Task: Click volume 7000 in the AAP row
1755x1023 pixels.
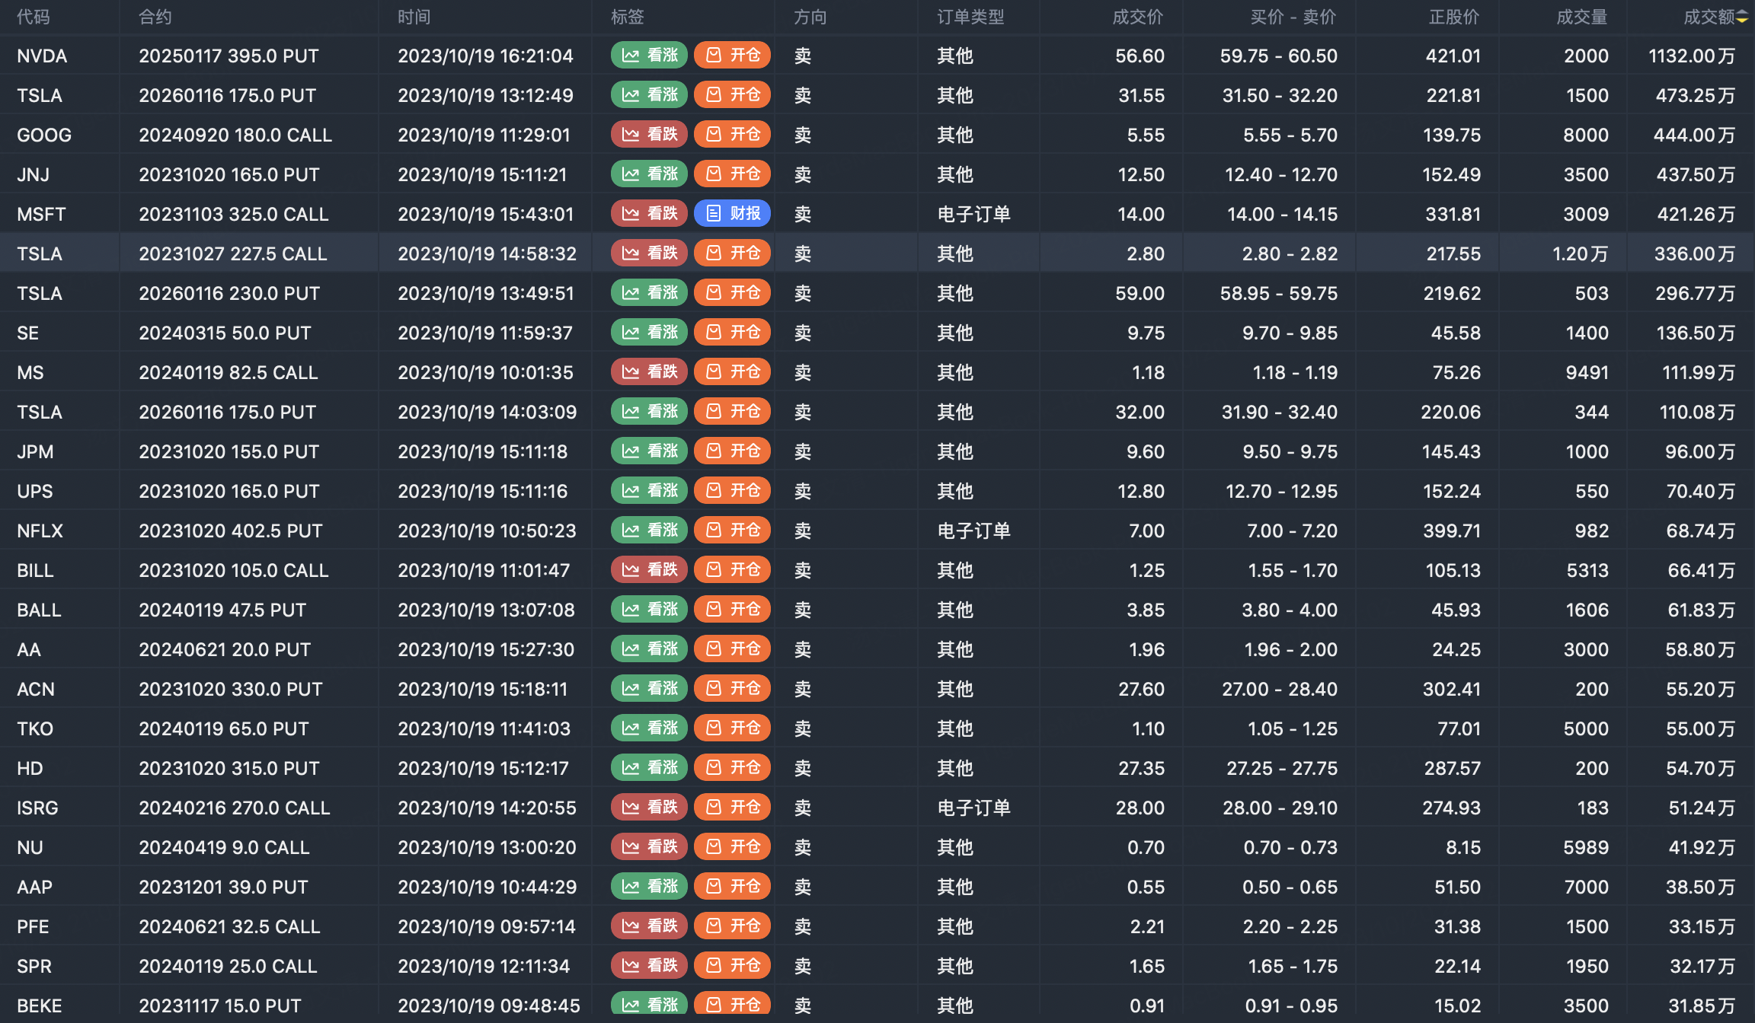Action: tap(1586, 887)
